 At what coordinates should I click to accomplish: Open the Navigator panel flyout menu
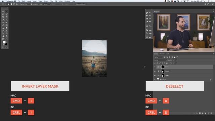213,12
